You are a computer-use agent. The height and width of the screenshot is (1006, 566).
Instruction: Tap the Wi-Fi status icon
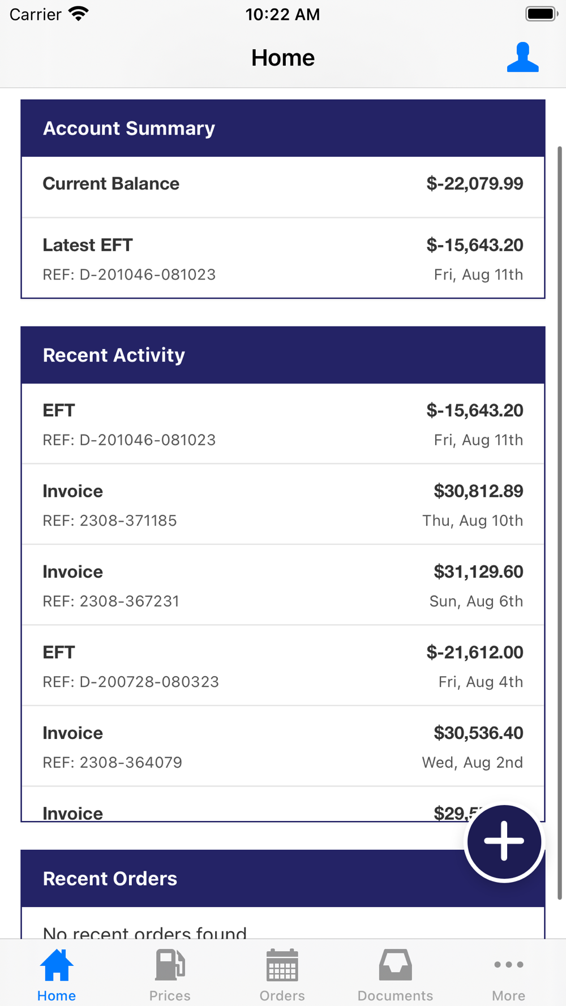(x=79, y=14)
